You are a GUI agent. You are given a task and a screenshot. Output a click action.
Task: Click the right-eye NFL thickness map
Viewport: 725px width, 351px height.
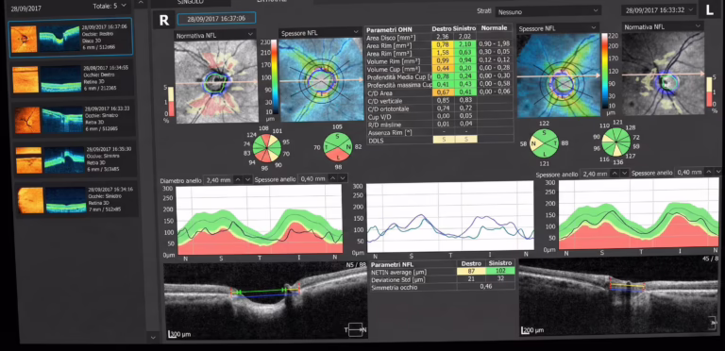(x=321, y=79)
